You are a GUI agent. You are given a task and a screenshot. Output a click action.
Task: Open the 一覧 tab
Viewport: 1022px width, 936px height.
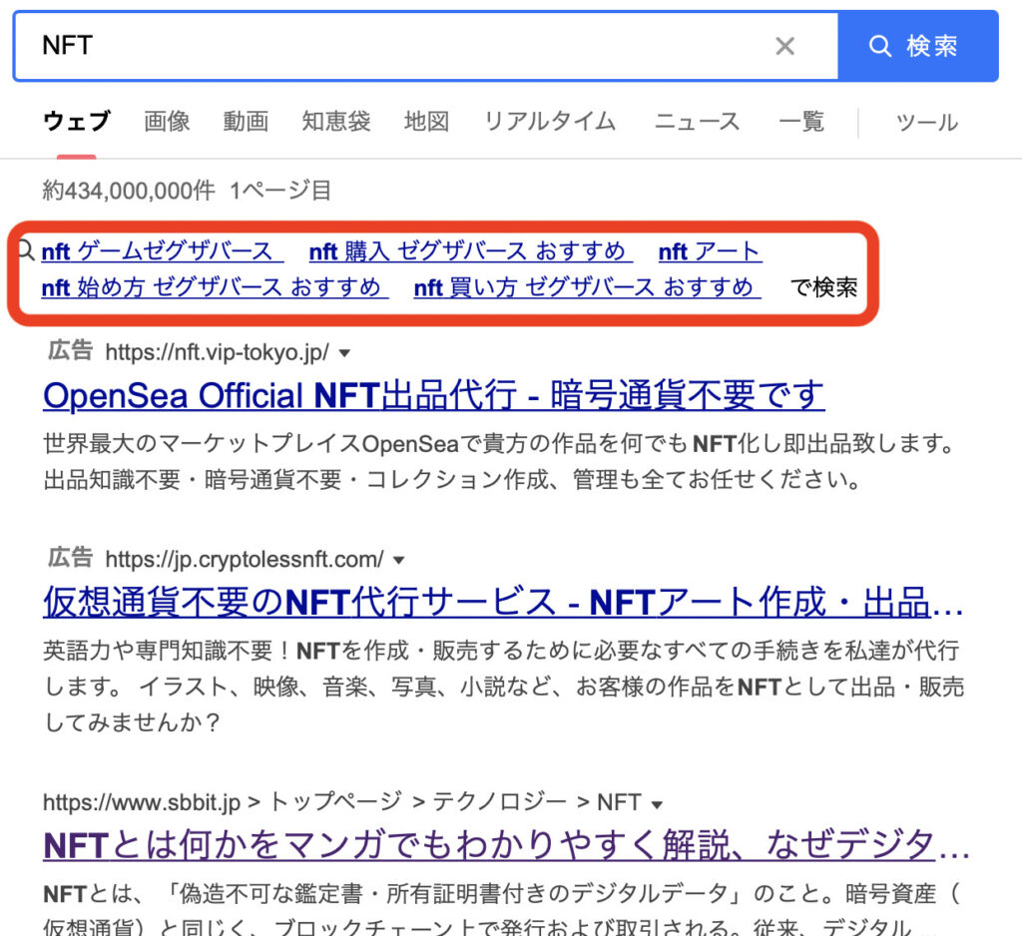point(801,122)
